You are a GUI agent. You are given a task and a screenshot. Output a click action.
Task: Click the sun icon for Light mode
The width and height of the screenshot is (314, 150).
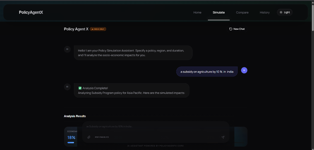click(x=281, y=12)
